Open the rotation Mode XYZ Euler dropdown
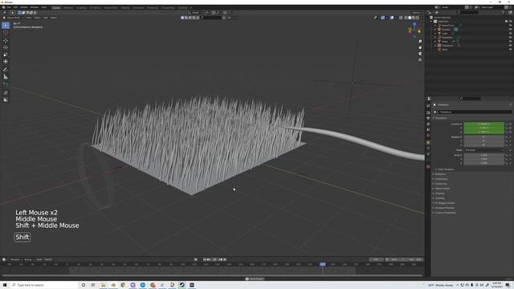The width and height of the screenshot is (514, 289). point(483,150)
